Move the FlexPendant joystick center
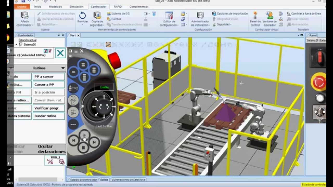Viewport: 333px width, 187px height. (104, 106)
